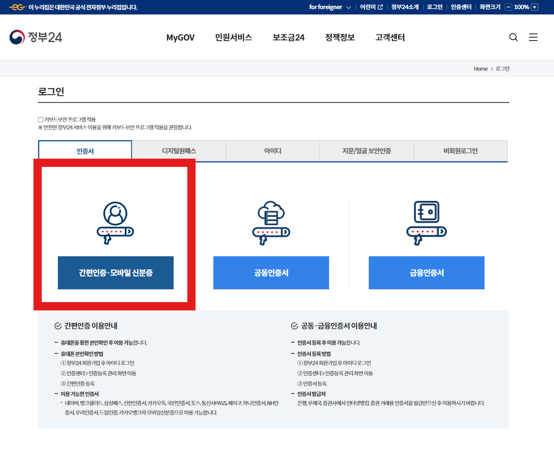Go to 인증센터 in the top bar
The height and width of the screenshot is (458, 554).
[461, 7]
